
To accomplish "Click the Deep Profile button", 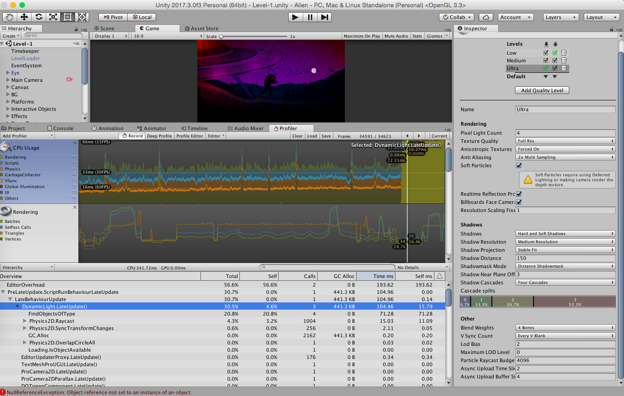I will [x=159, y=136].
